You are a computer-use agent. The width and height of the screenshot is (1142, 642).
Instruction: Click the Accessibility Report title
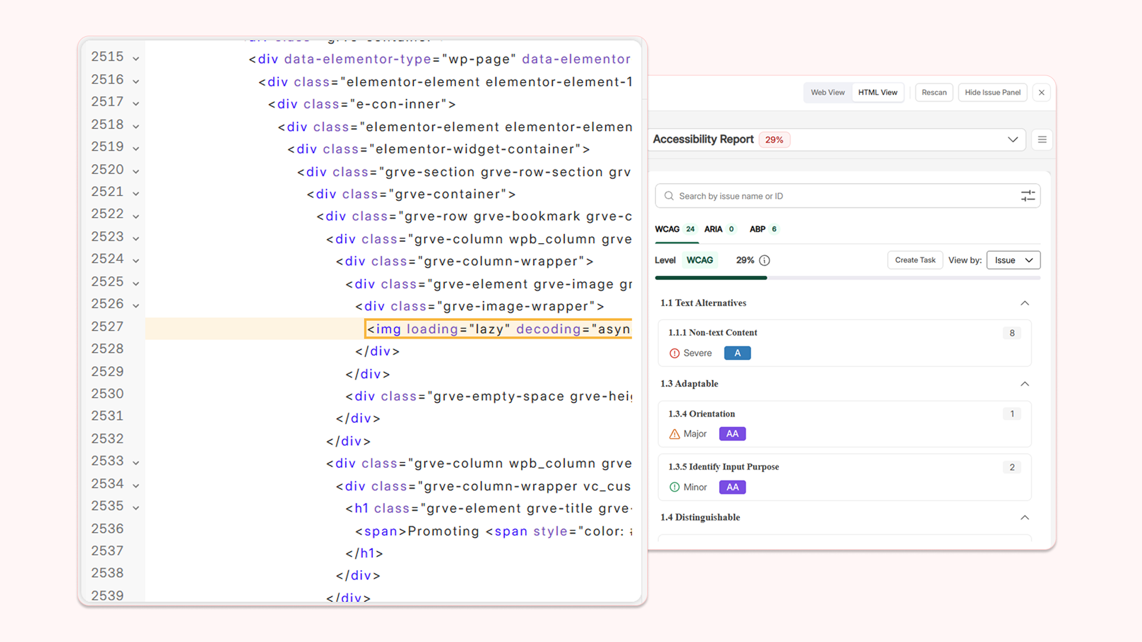703,139
